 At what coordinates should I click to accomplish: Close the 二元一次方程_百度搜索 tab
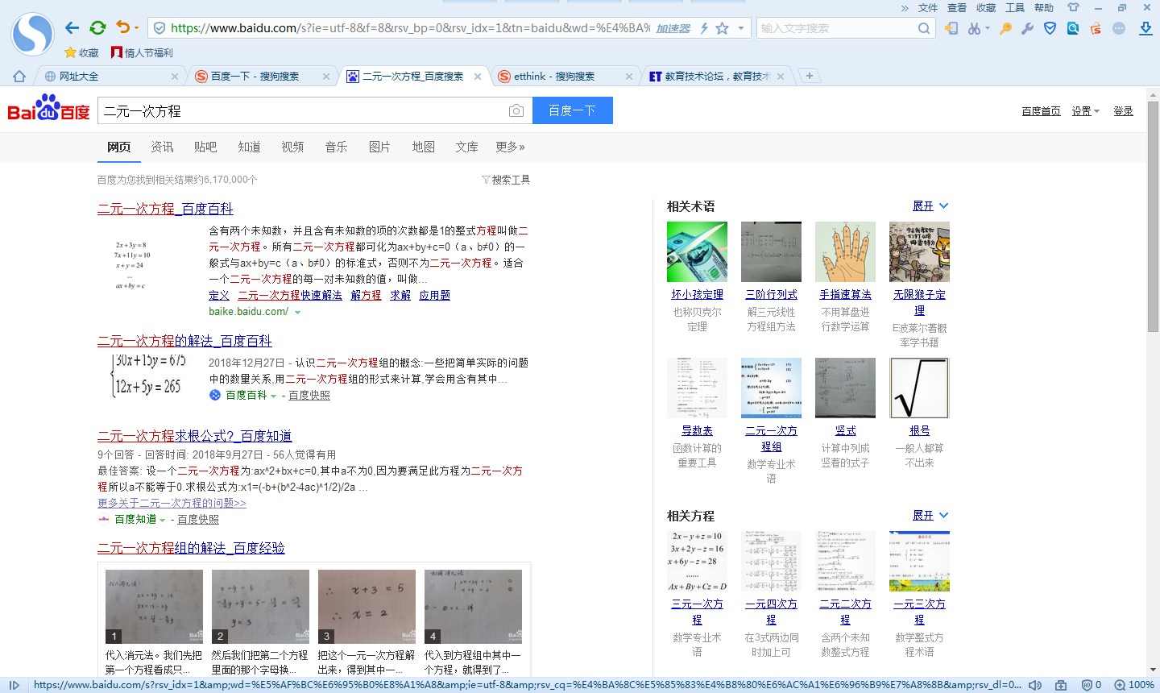pos(478,77)
